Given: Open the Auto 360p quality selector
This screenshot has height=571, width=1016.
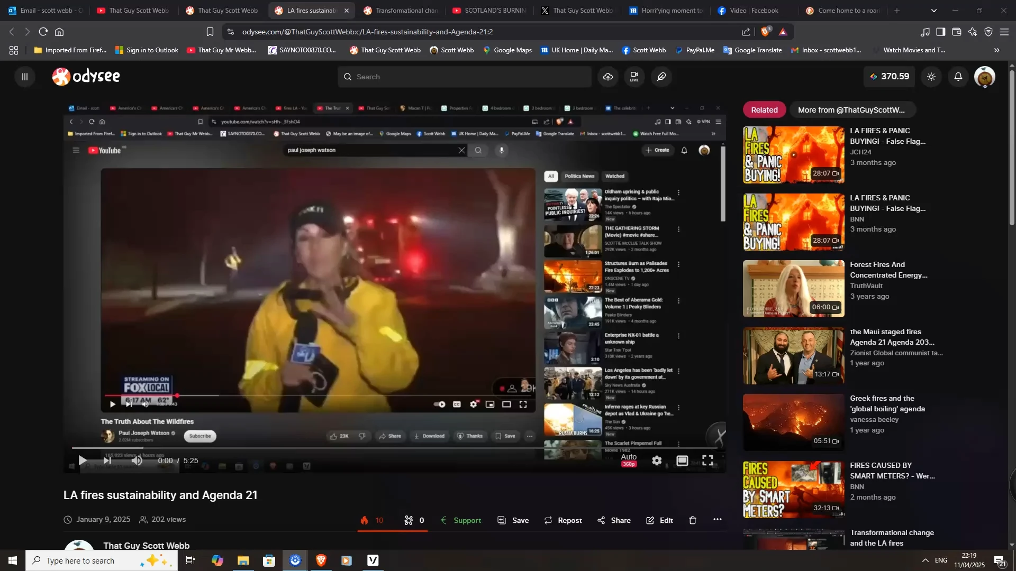Looking at the screenshot, I should 629,460.
